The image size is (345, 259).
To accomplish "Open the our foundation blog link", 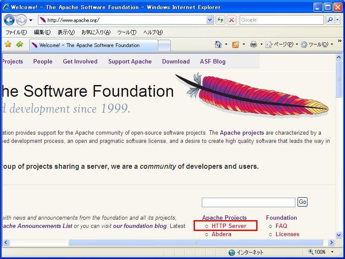I will tap(140, 226).
